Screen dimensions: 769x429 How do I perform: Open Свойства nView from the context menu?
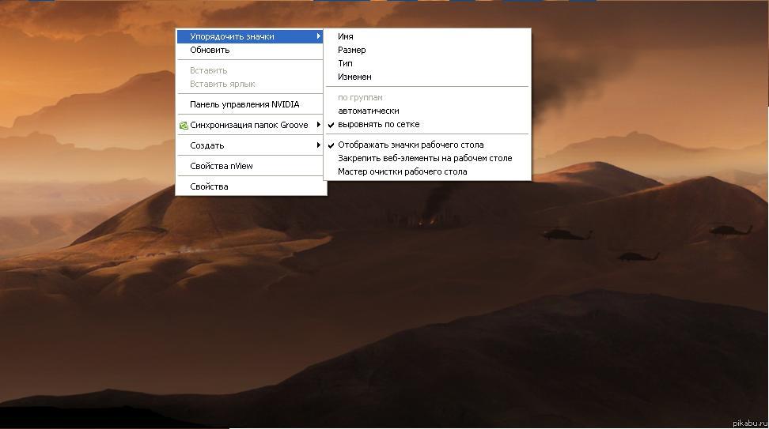coord(221,166)
